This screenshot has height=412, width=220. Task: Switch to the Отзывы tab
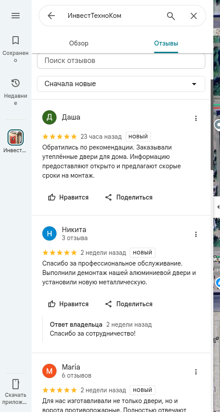click(166, 43)
